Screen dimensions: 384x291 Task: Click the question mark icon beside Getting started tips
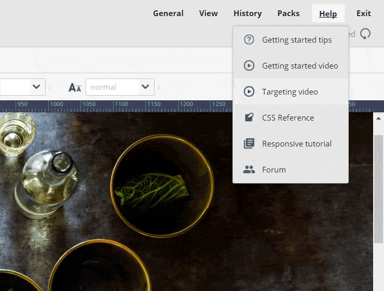click(249, 39)
